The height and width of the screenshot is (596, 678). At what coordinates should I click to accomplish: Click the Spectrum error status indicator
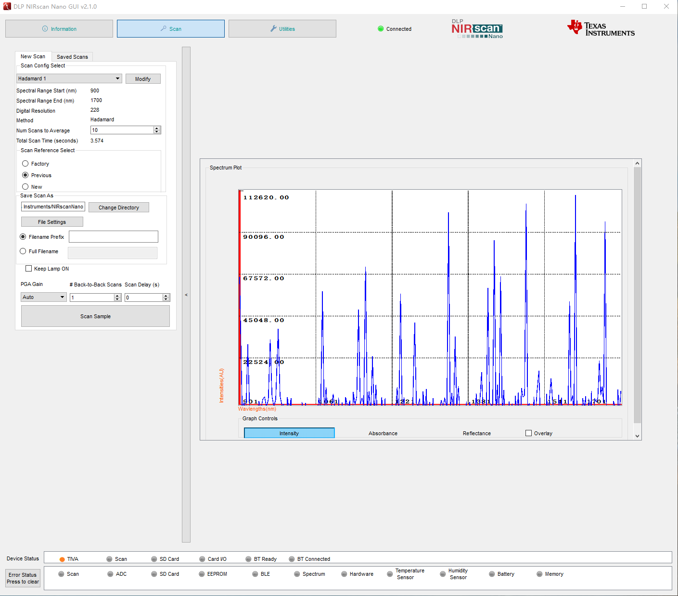[297, 574]
